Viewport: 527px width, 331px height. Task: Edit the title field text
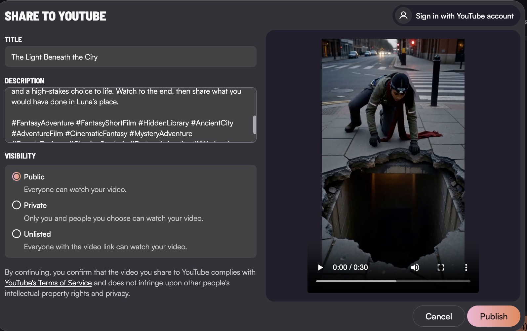click(131, 57)
